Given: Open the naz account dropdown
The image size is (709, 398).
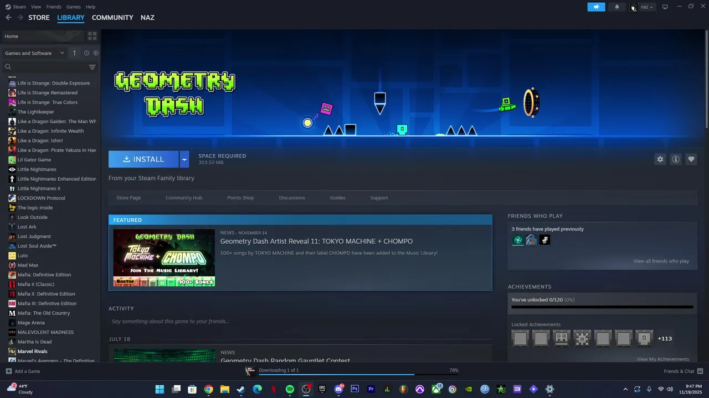Looking at the screenshot, I should [643, 7].
